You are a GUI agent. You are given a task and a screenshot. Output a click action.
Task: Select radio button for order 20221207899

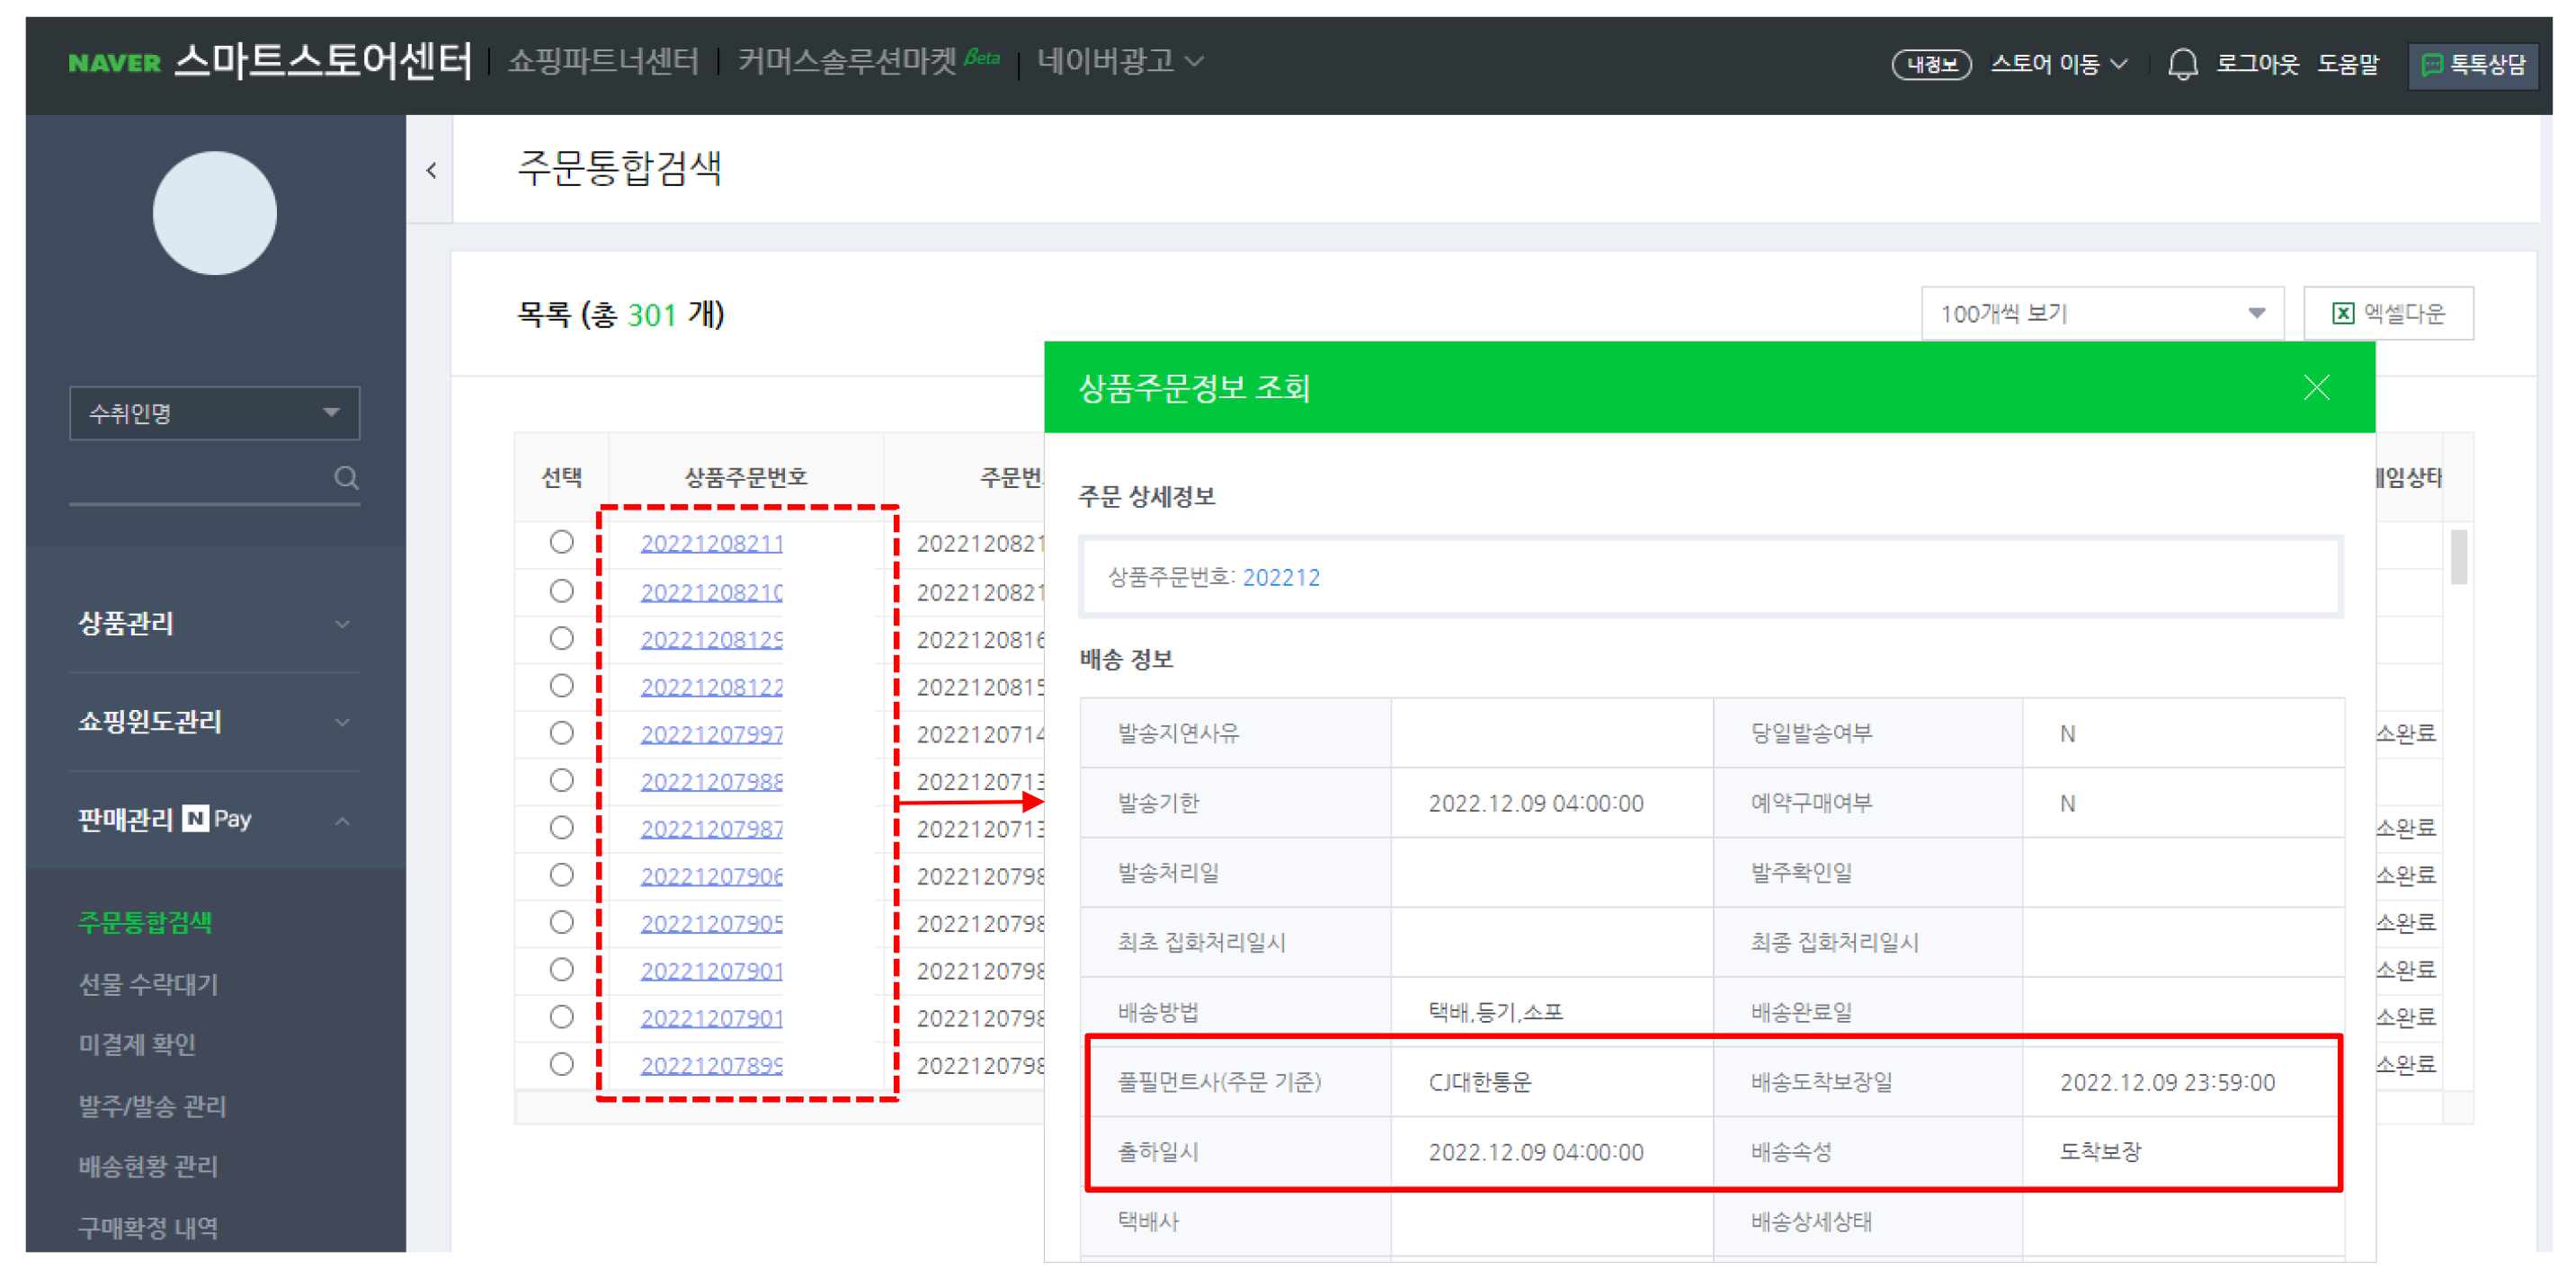[x=561, y=1064]
